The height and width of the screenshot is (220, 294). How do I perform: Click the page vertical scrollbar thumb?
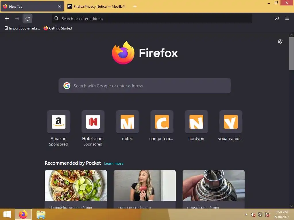291,54
